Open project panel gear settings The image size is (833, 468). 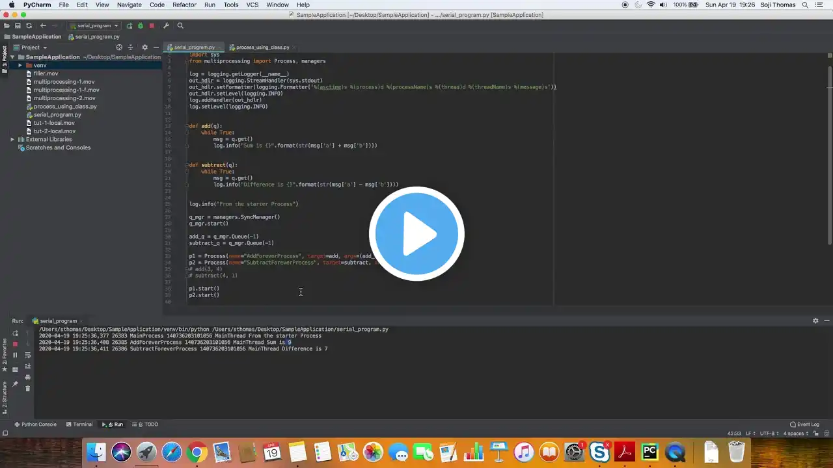point(144,47)
